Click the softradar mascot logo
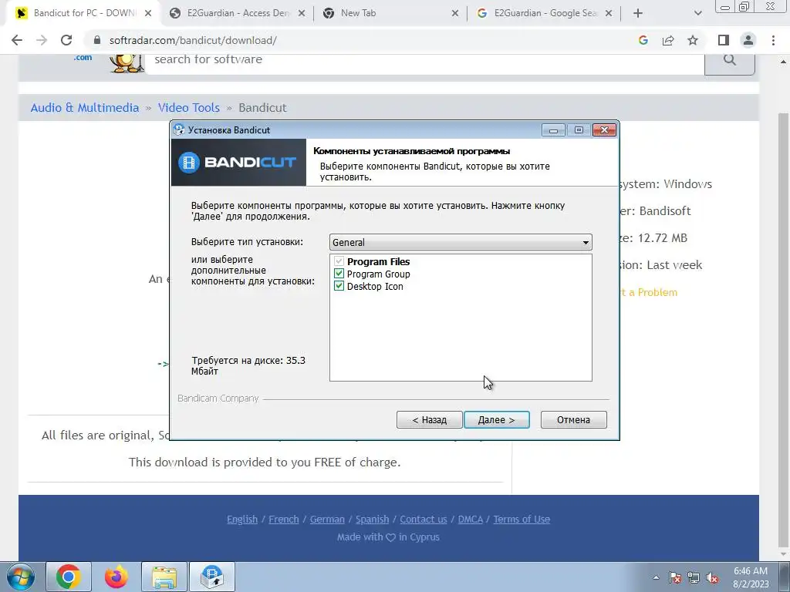Viewport: 790px width, 592px height. coord(126,63)
